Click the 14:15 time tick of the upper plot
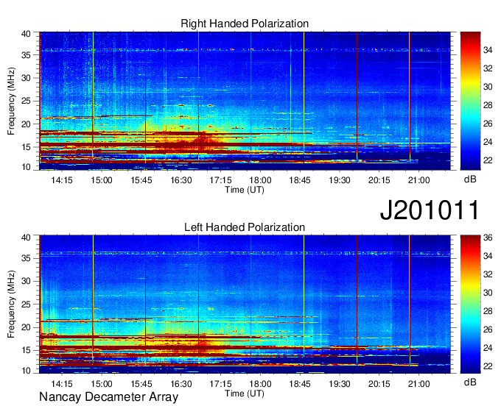The width and height of the screenshot is (501, 406). (62, 180)
